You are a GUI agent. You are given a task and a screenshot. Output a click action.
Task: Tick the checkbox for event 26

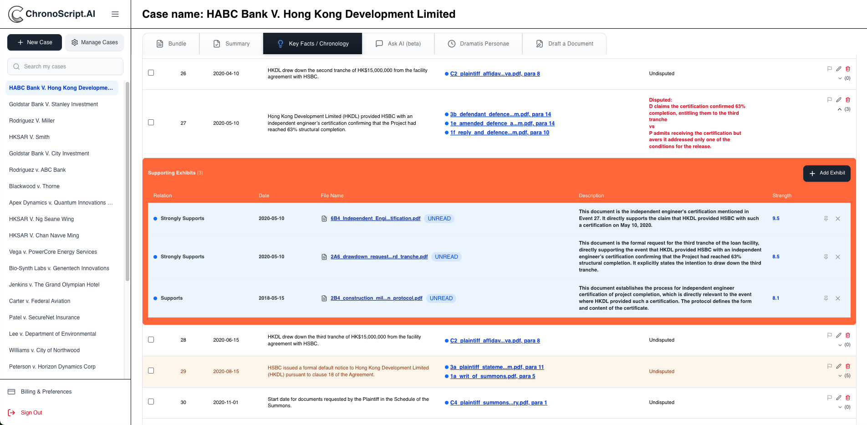tap(151, 73)
